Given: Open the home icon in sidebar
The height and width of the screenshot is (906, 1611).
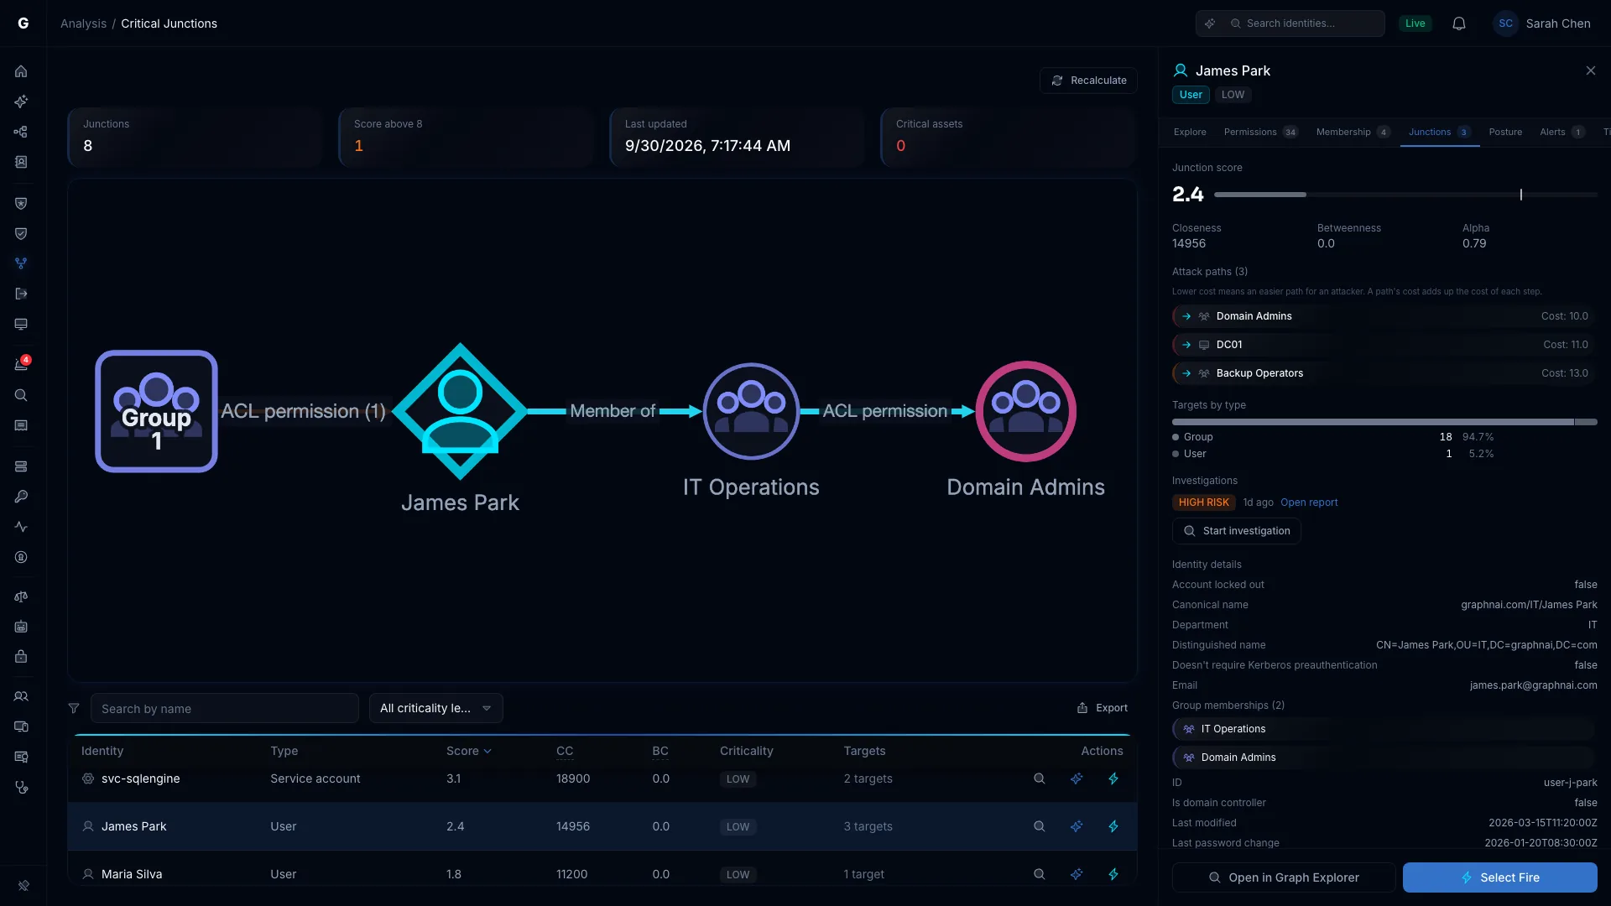Looking at the screenshot, I should tap(21, 71).
